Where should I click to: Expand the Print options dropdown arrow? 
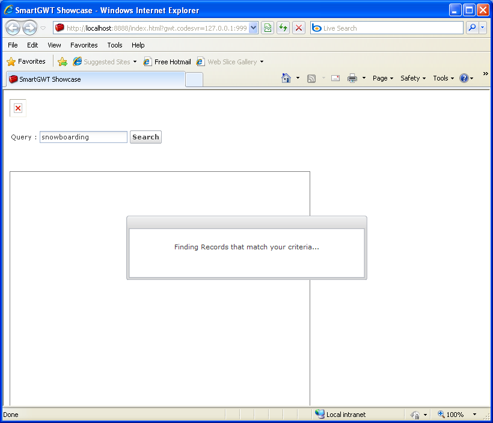(364, 78)
